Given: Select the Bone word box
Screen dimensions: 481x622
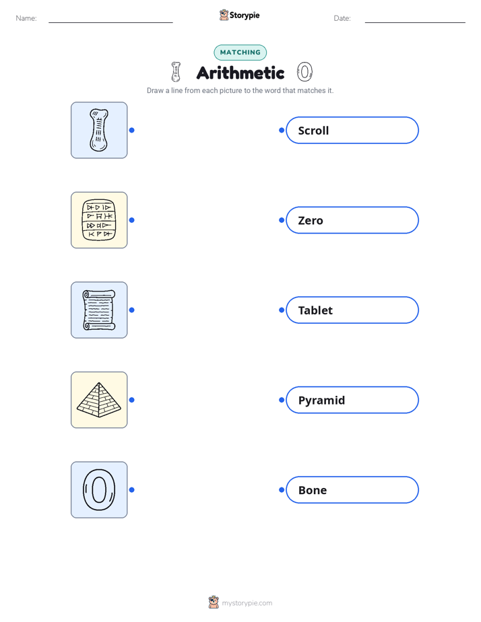Looking at the screenshot, I should click(352, 490).
